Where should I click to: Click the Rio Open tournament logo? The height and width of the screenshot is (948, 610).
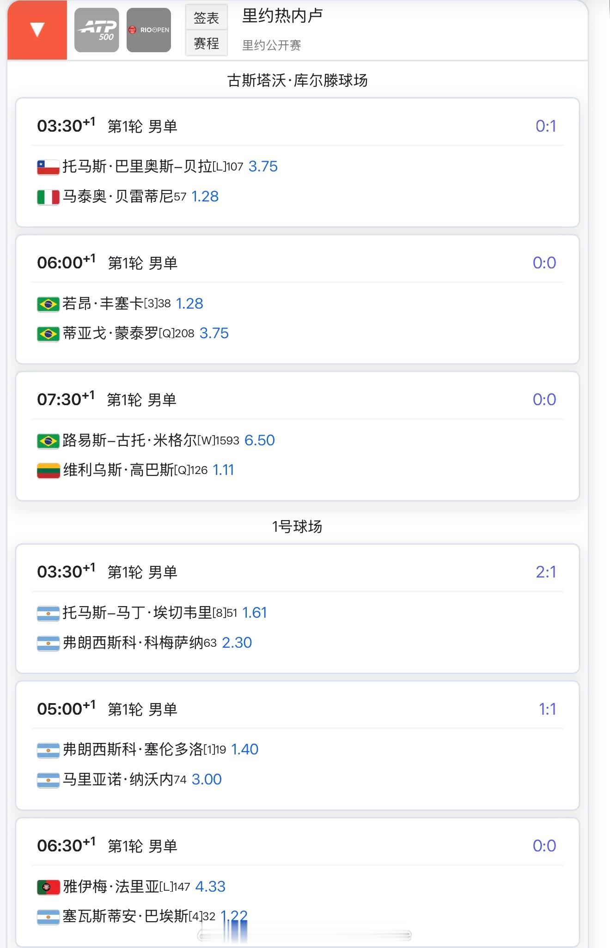pyautogui.click(x=149, y=30)
